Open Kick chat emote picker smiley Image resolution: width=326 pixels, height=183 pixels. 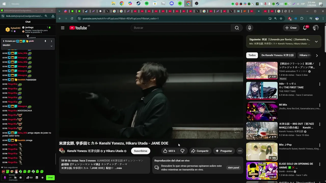(x=21, y=178)
